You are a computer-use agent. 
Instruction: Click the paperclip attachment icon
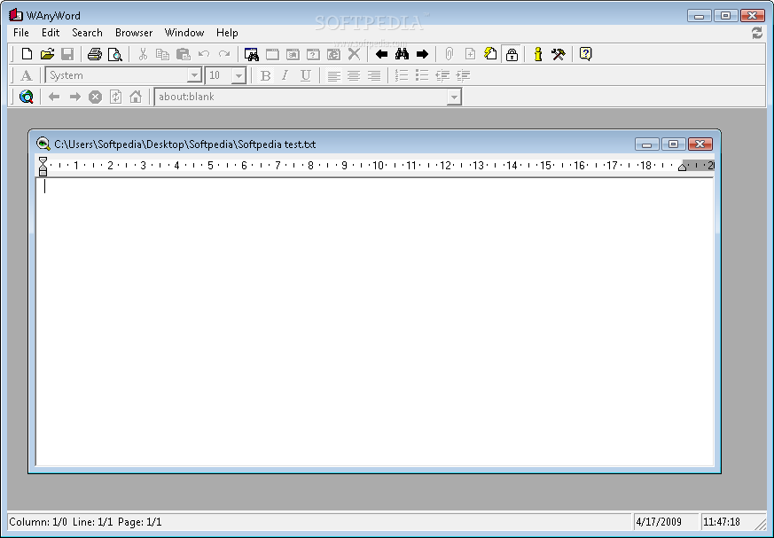(449, 54)
